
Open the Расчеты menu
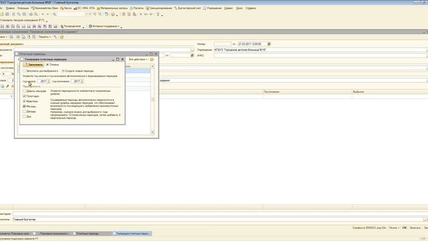[x=136, y=8]
